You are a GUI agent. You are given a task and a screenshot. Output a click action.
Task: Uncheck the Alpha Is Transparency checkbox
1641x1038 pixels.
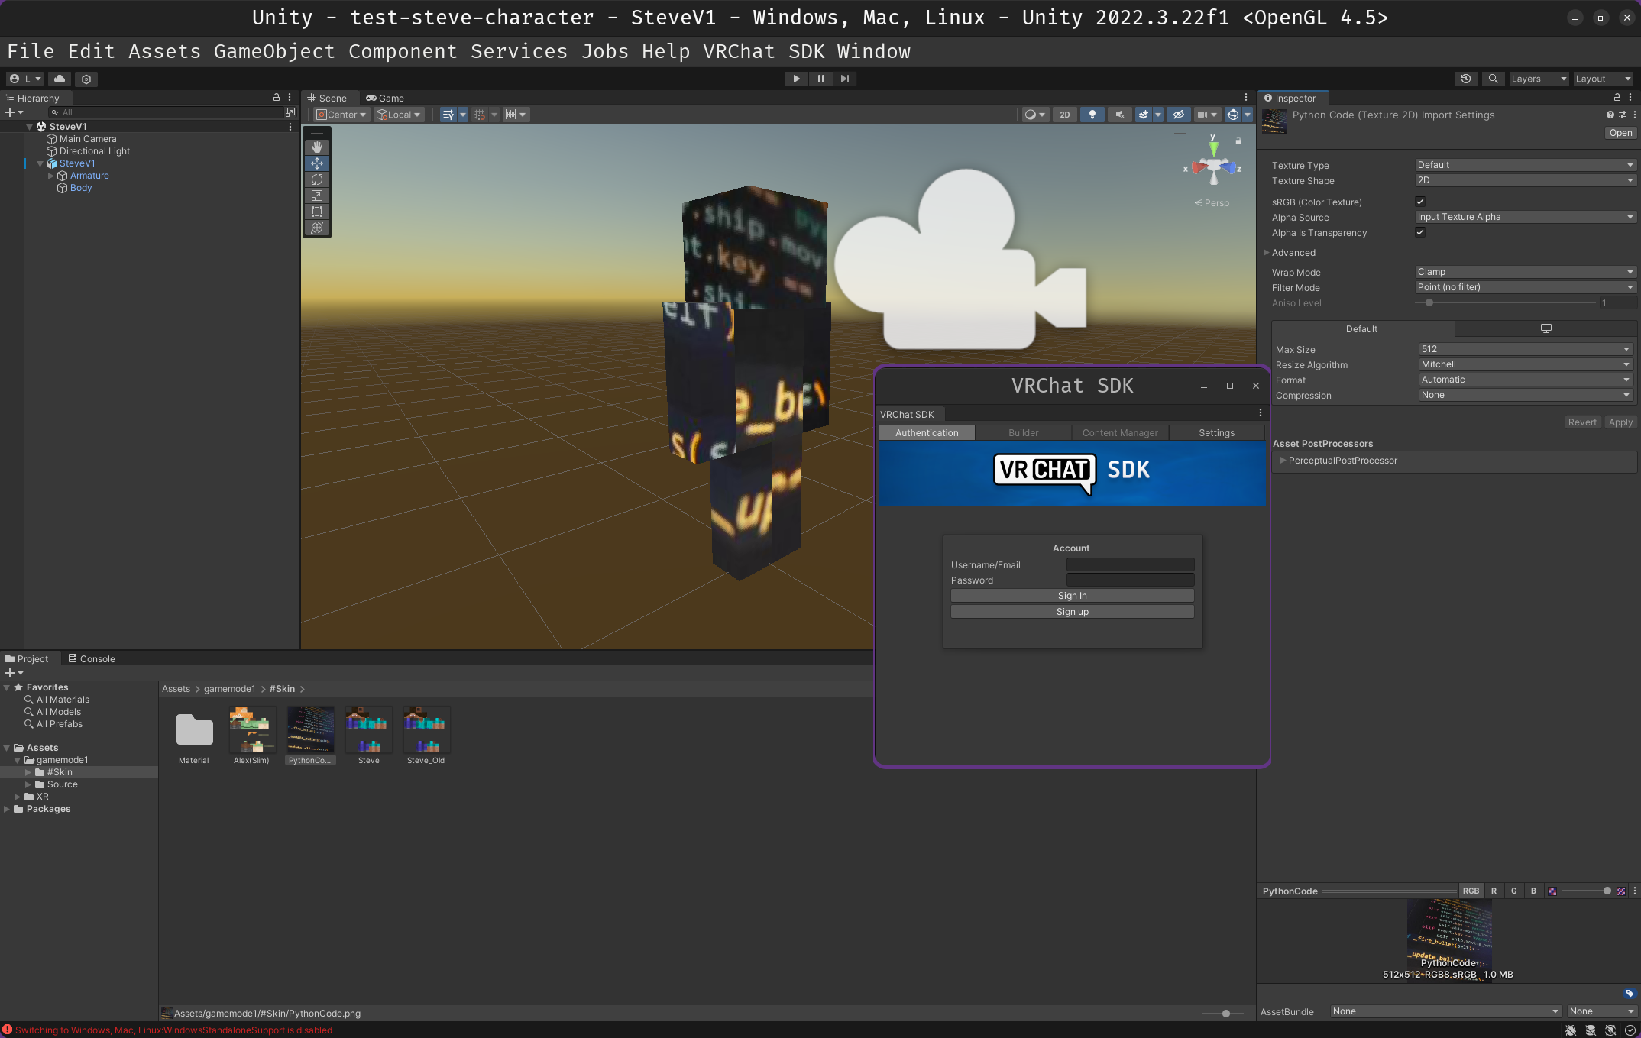tap(1420, 233)
